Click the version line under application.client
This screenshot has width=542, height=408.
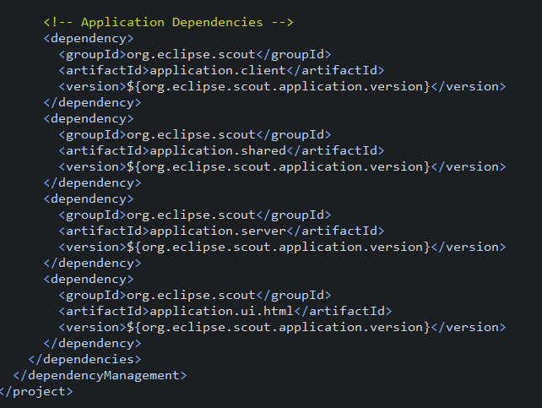(x=282, y=86)
